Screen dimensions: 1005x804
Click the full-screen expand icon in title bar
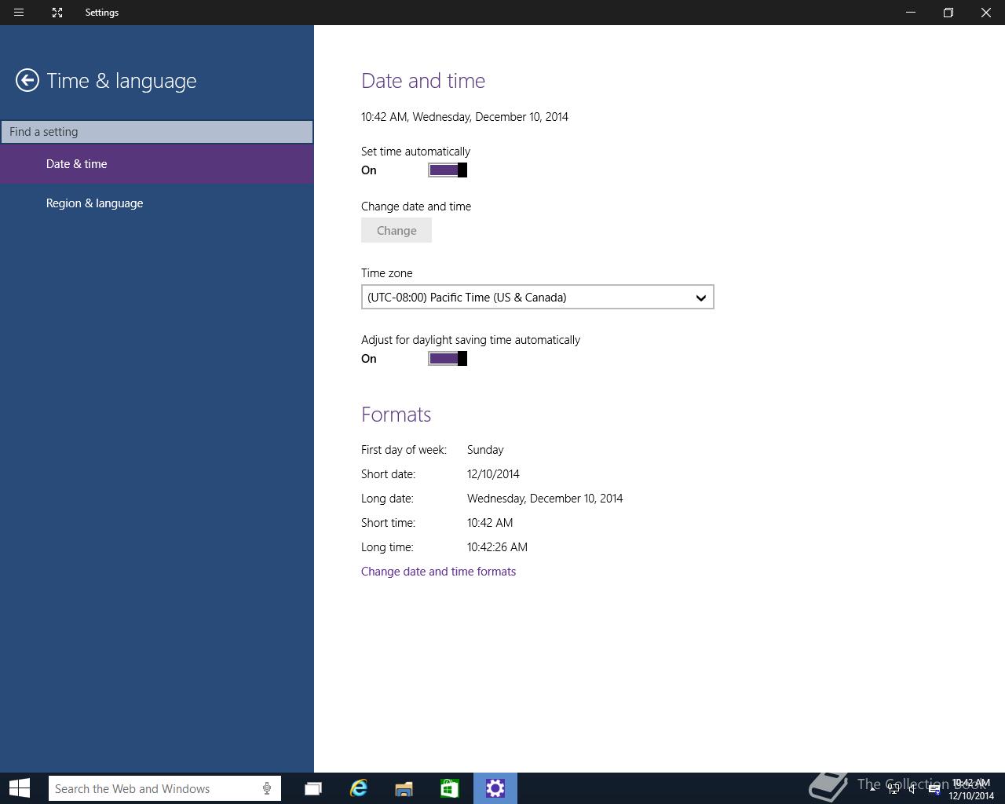(57, 13)
